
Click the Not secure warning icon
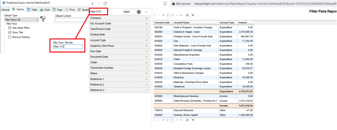tap(173, 4)
